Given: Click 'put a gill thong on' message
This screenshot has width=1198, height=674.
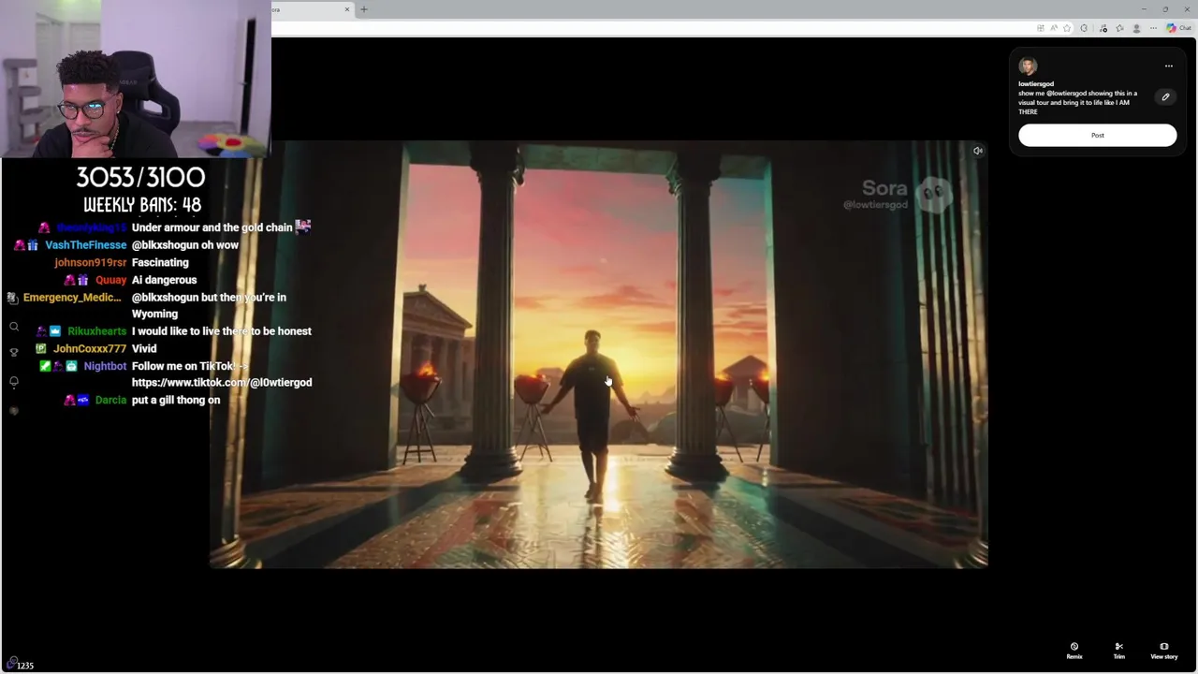Looking at the screenshot, I should tap(176, 401).
